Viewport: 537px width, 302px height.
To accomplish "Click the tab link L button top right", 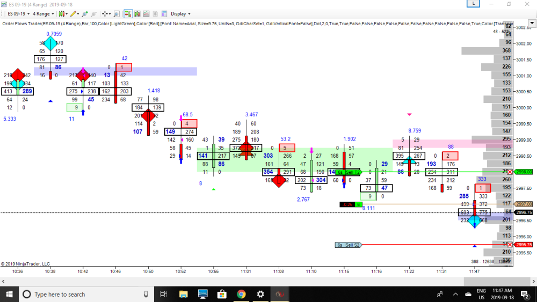I will click(473, 4).
